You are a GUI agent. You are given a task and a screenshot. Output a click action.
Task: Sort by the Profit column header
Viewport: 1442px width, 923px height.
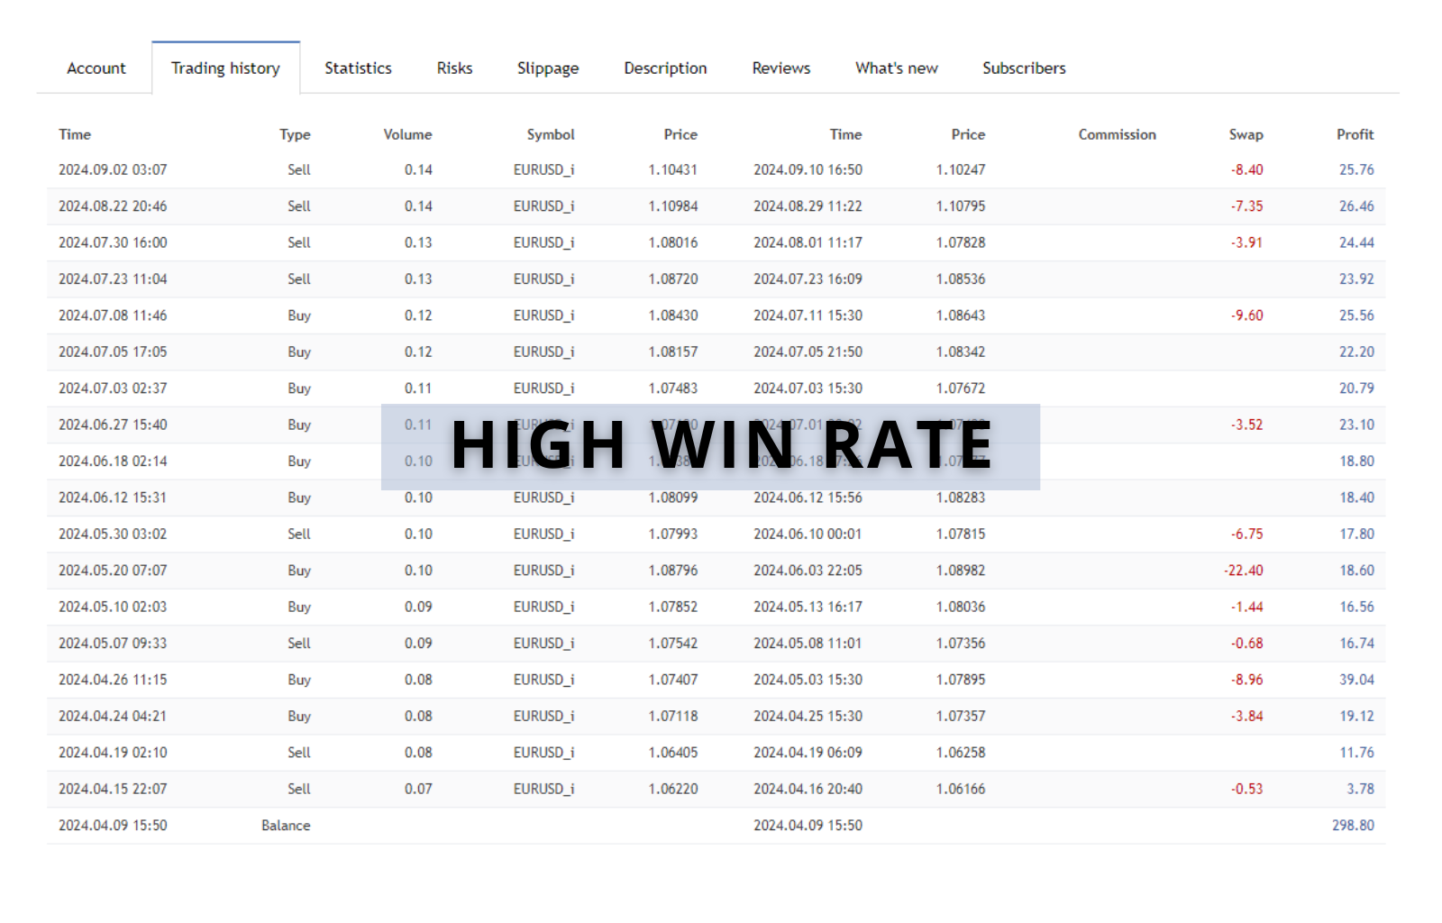[x=1355, y=134]
